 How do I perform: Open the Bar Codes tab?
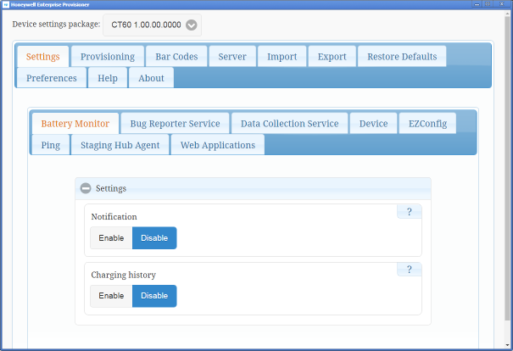176,57
